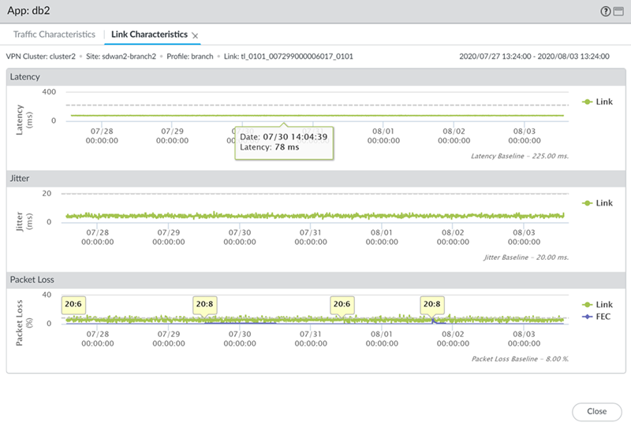The height and width of the screenshot is (430, 631).
Task: Hide Link series in Packet Loss legend
Action: click(597, 305)
